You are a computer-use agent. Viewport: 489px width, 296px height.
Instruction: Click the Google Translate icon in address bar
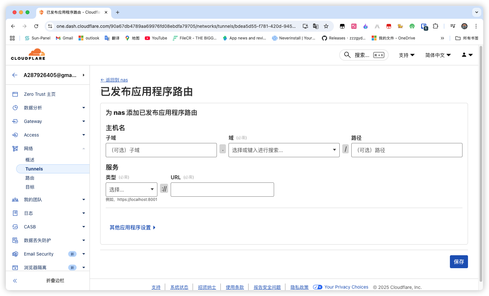point(316,26)
